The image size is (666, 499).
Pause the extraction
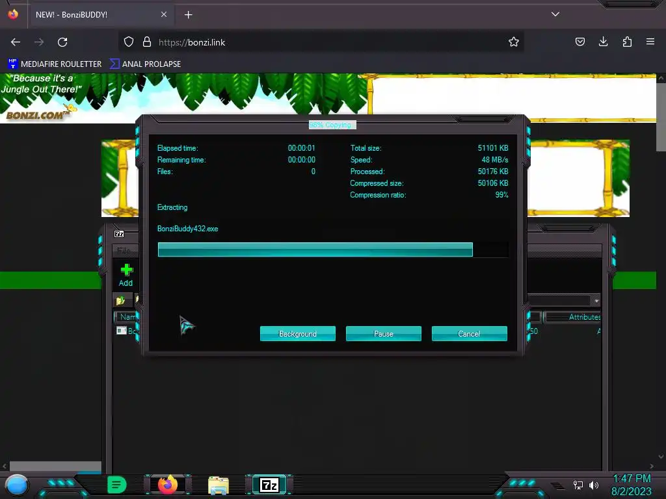pos(384,333)
